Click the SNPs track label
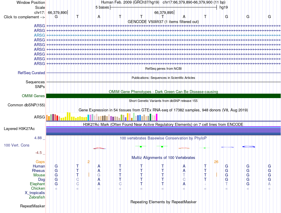The height and width of the screenshot is (213, 281). (x=40, y=87)
